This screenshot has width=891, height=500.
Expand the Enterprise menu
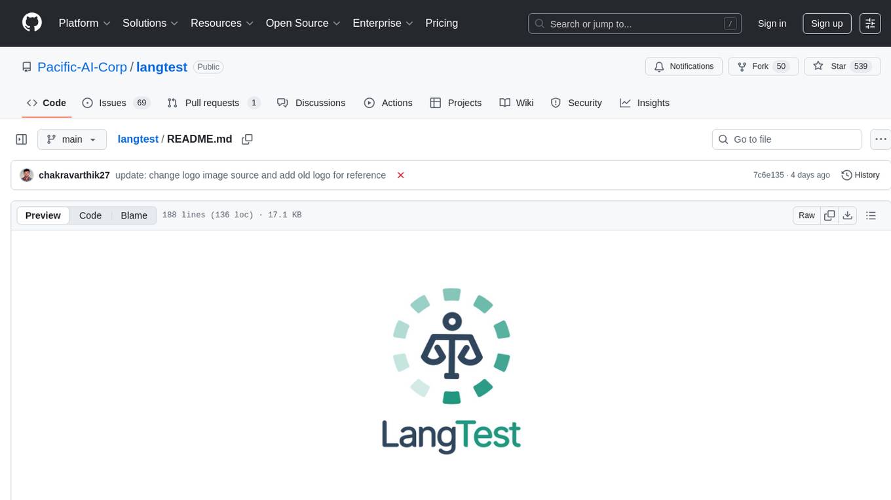pos(383,23)
